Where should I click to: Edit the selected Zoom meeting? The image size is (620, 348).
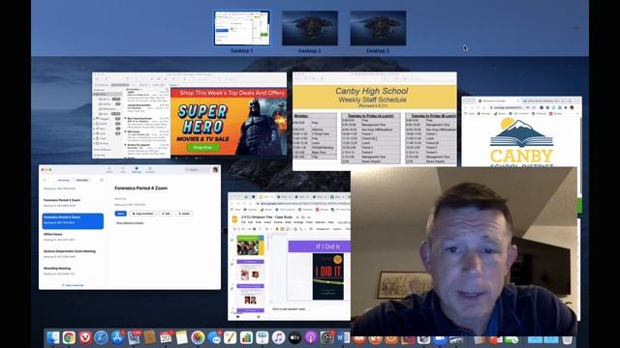[166, 214]
